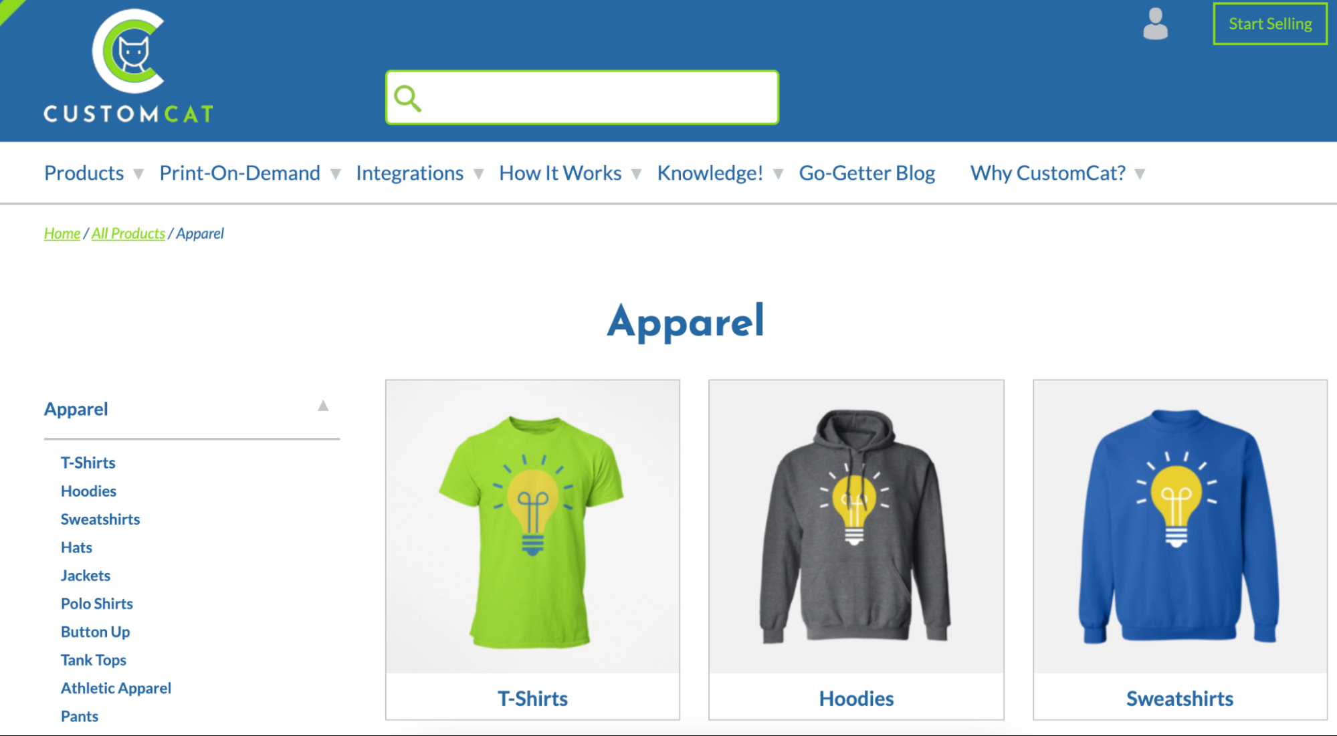1337x736 pixels.
Task: Select Athletic Apparel from sidebar
Action: pos(114,686)
